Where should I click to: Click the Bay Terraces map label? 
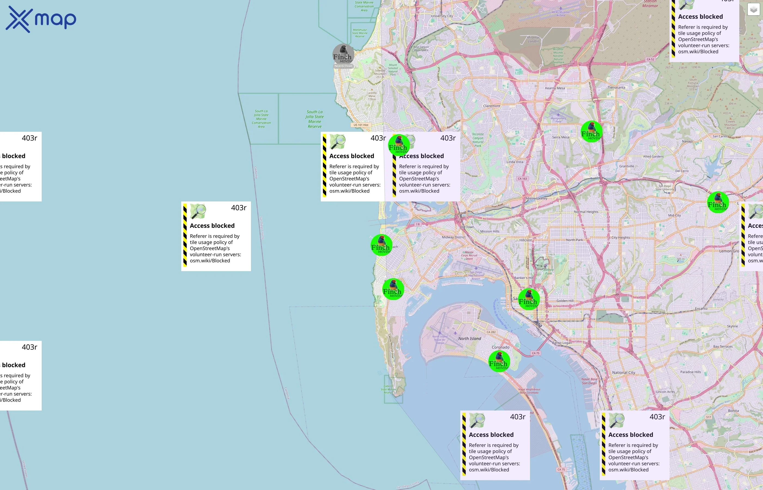point(723,347)
